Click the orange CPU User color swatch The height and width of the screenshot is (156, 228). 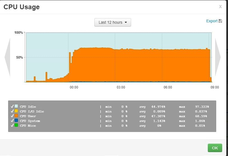[x=16, y=116]
